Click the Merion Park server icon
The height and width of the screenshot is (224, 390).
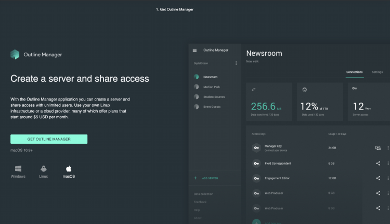point(196,86)
